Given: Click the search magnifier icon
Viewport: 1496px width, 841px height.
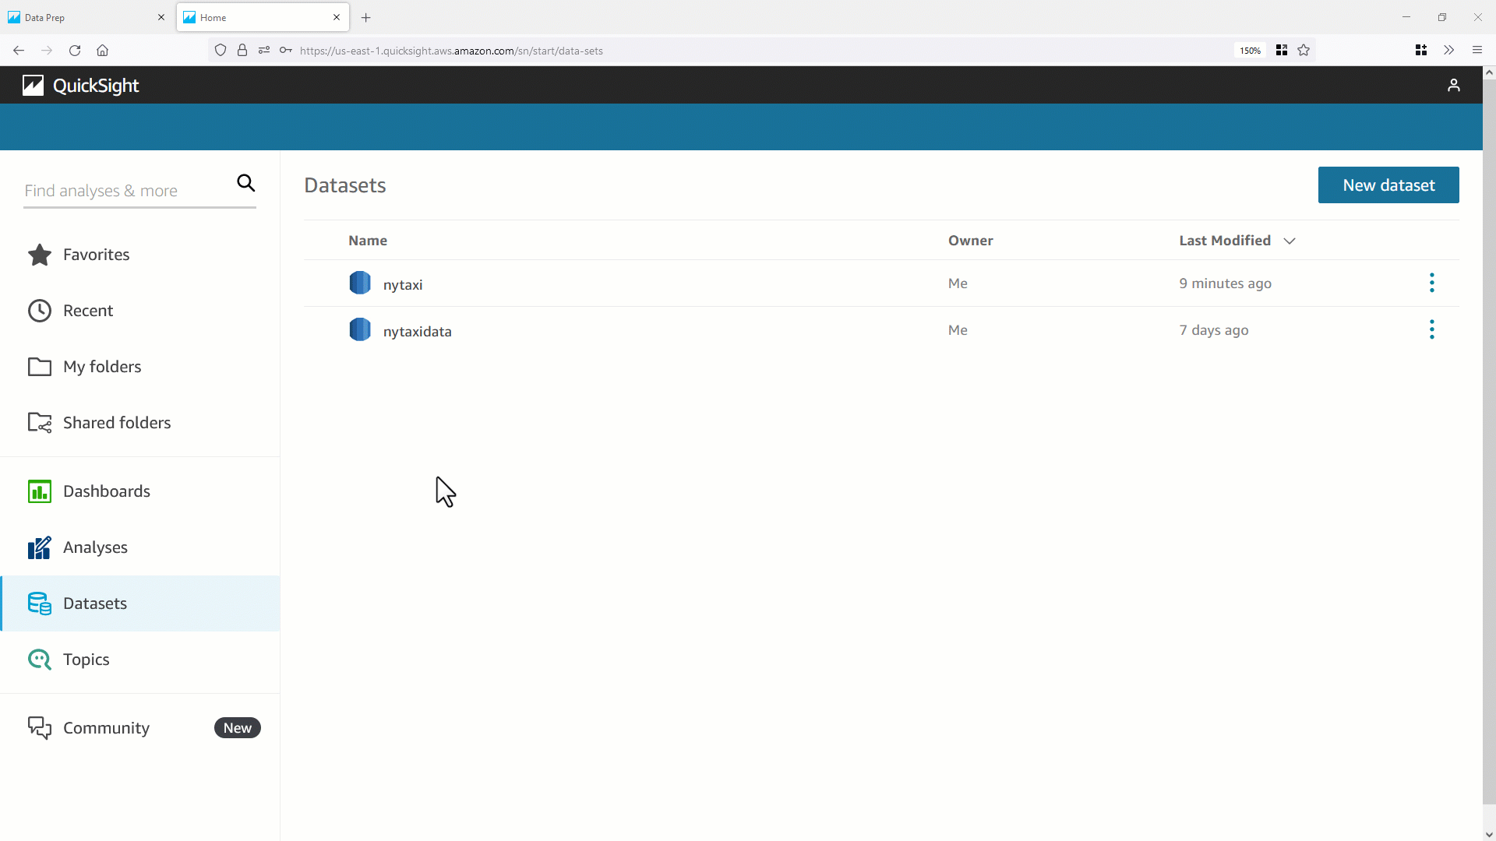Looking at the screenshot, I should pyautogui.click(x=245, y=182).
